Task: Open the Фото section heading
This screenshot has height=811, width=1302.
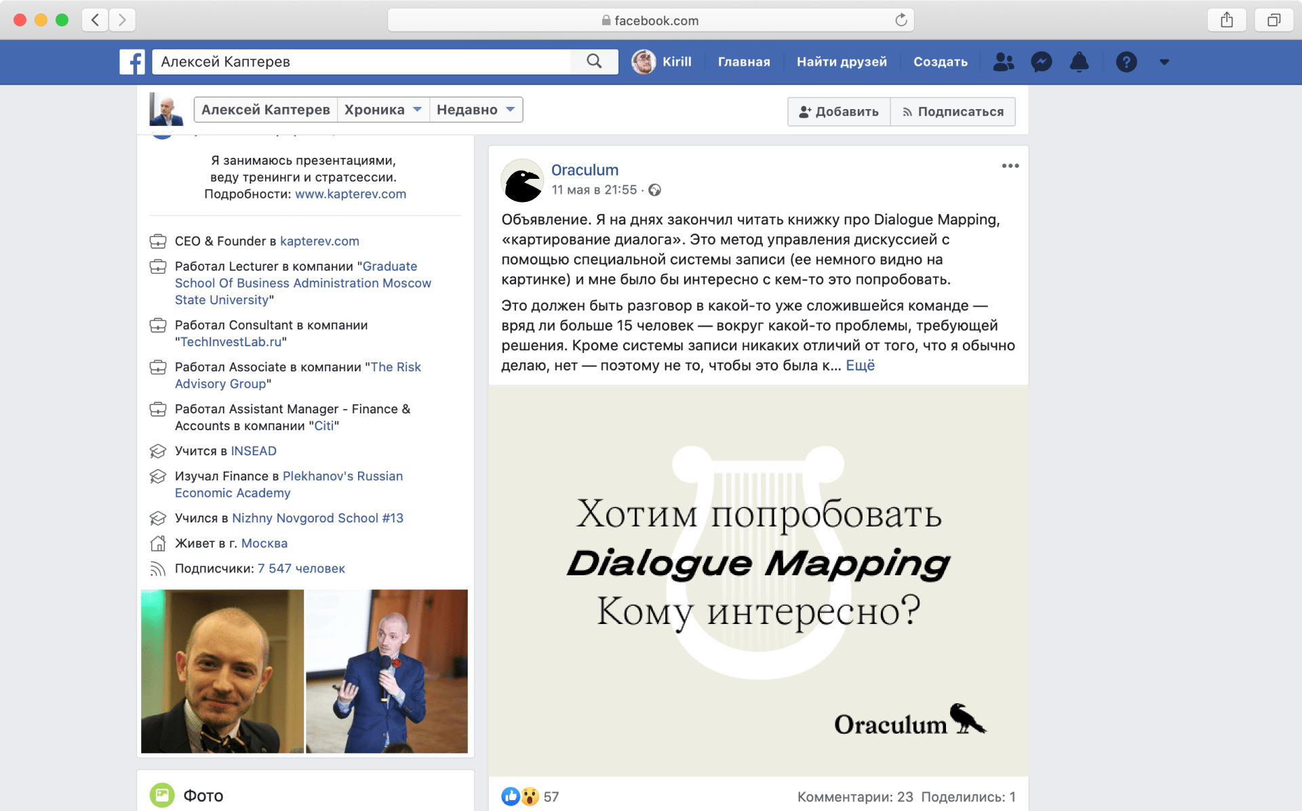Action: coord(203,795)
